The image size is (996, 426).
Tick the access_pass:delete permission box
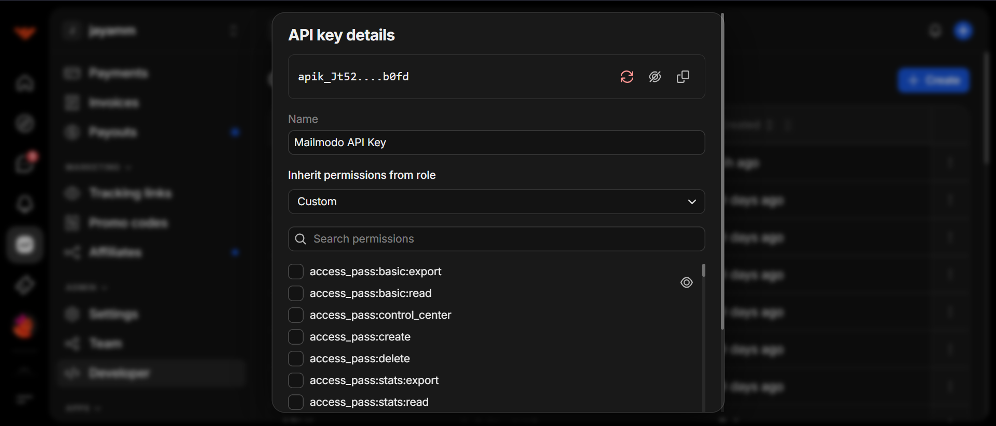pos(296,359)
